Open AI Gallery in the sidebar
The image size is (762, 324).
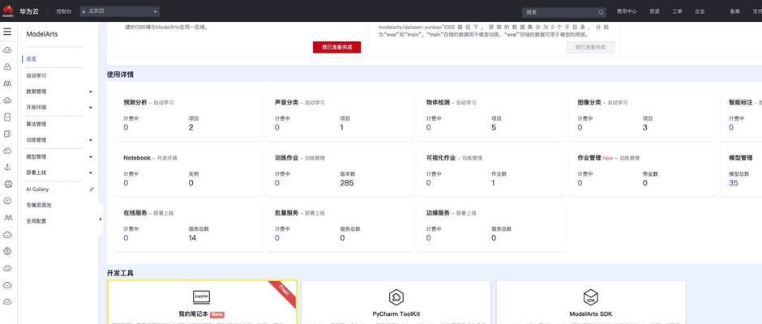37,190
